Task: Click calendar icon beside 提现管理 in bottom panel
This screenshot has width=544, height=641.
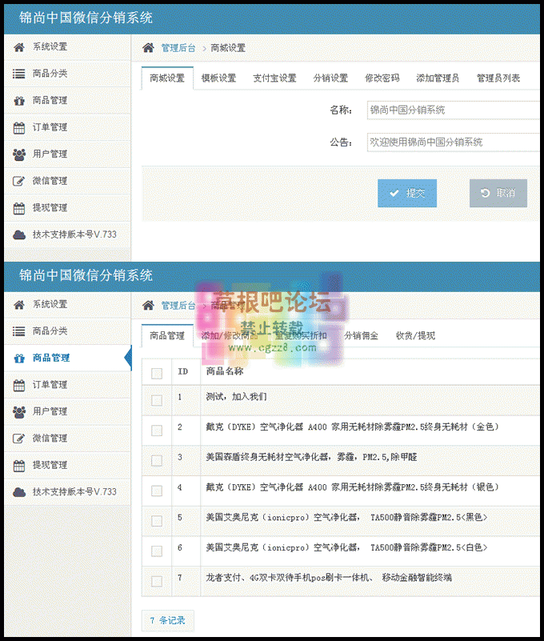Action: click(19, 466)
